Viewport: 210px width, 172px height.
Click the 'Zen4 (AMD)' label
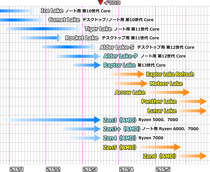click(x=120, y=138)
